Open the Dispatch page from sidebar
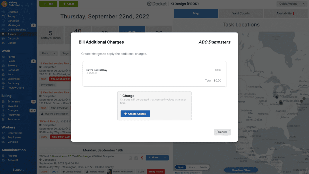The height and width of the screenshot is (174, 309). (x=13, y=38)
